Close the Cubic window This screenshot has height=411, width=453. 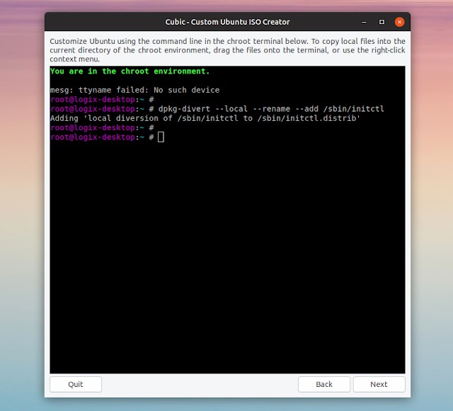point(399,22)
